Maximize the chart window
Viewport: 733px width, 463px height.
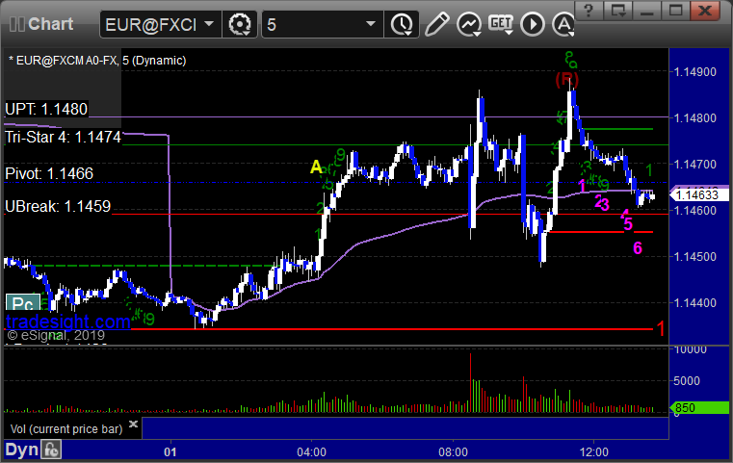click(675, 11)
